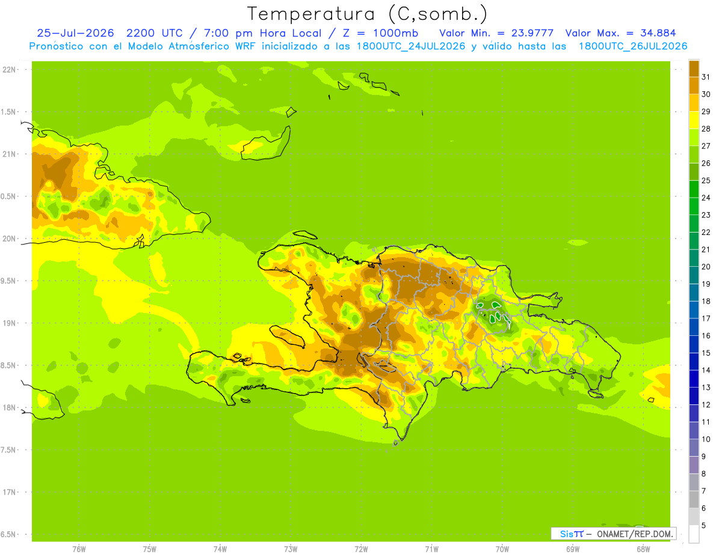Click the legend value '15'
The width and height of the screenshot is (722, 557).
tap(706, 353)
